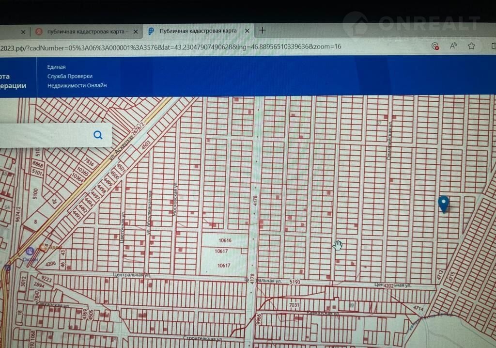Switch to the Yandex публичная кадастровая карта tab
The height and width of the screenshot is (348, 496).
(82, 32)
